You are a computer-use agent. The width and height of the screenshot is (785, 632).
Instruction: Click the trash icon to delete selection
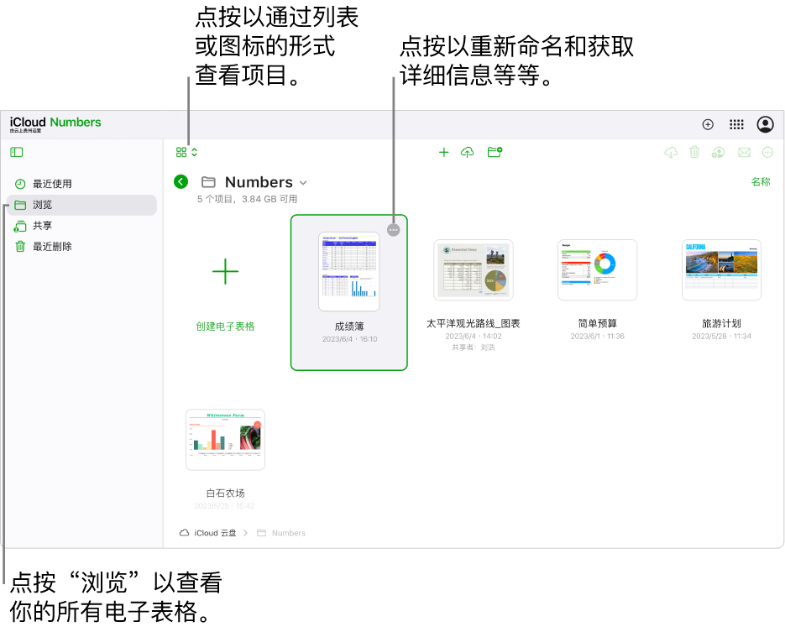point(693,152)
